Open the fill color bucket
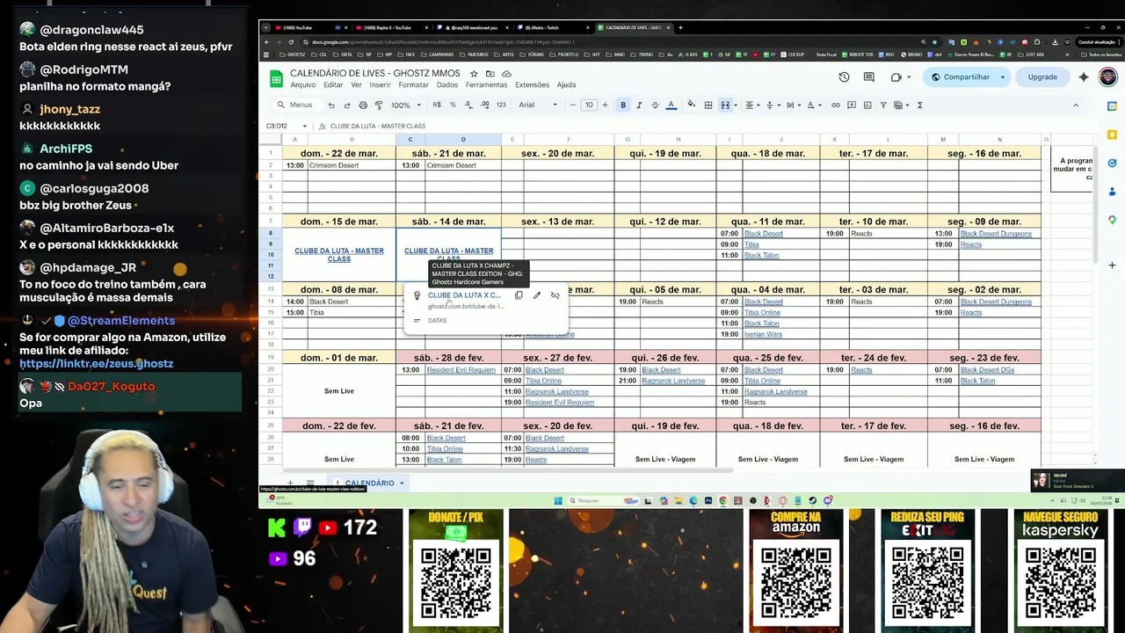 tap(692, 105)
